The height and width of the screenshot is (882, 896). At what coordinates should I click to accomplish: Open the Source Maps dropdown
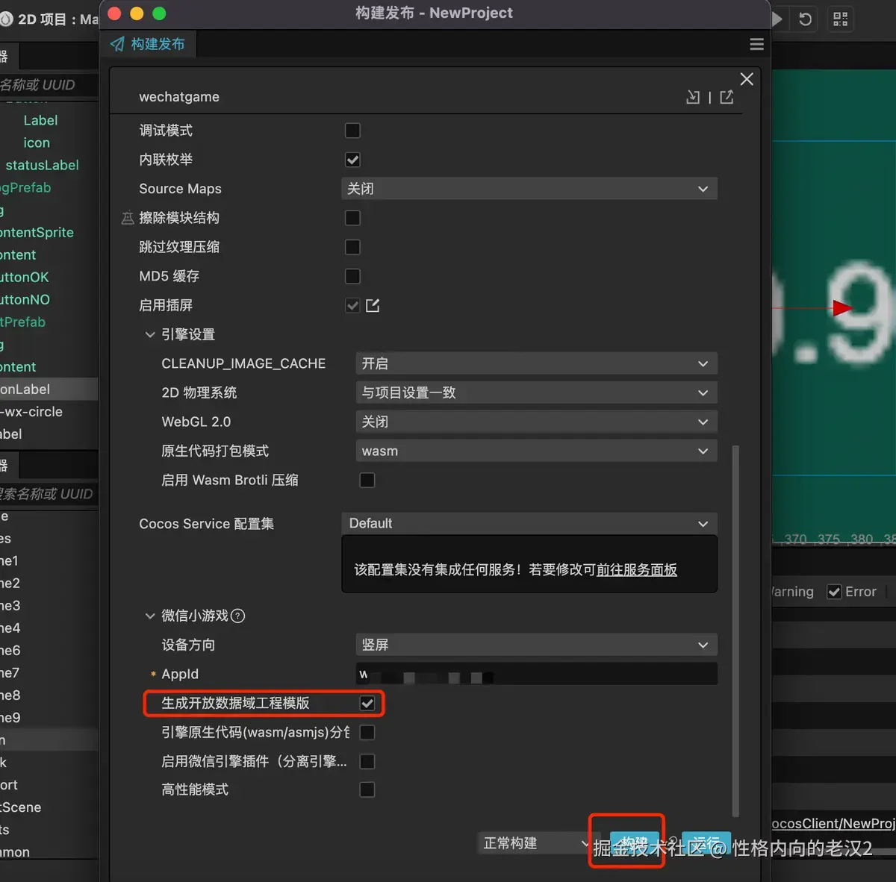tap(529, 189)
